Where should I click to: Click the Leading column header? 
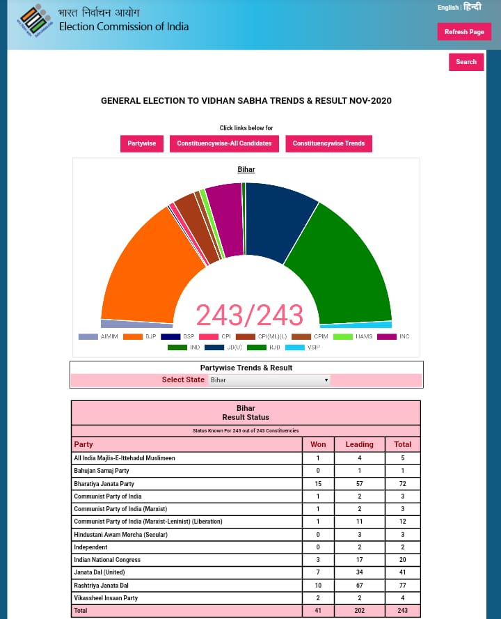[359, 444]
